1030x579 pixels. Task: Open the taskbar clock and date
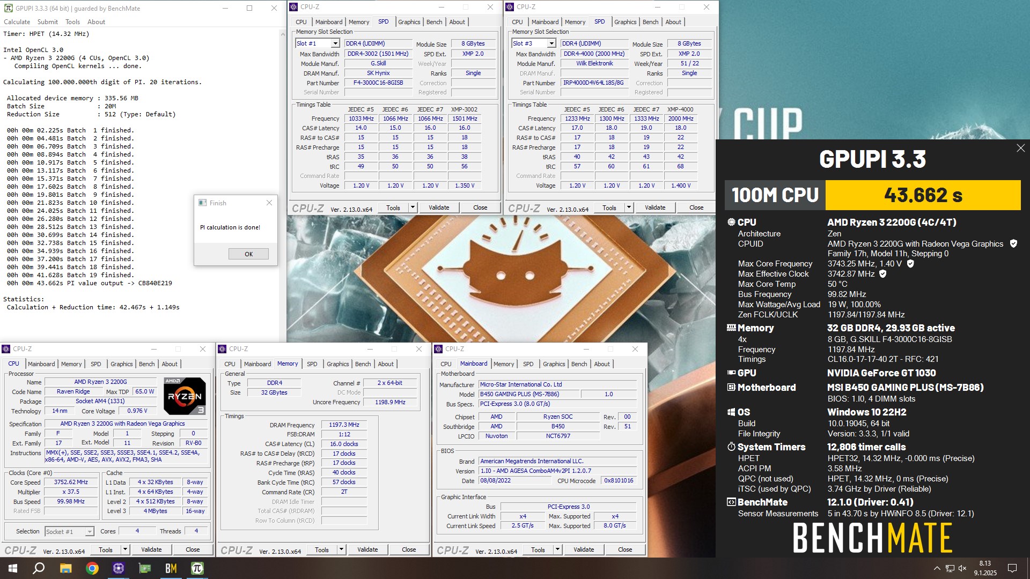coord(985,568)
